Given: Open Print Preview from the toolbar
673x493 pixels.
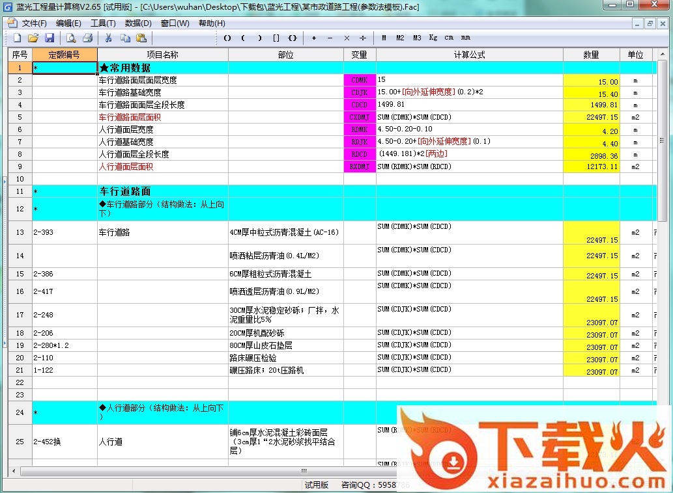Looking at the screenshot, I should [71, 38].
